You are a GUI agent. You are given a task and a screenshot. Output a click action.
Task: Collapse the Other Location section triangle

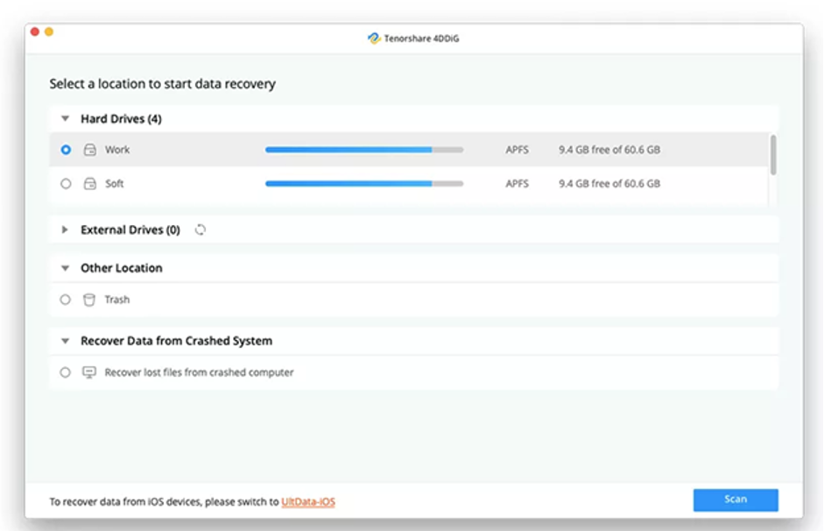(65, 268)
